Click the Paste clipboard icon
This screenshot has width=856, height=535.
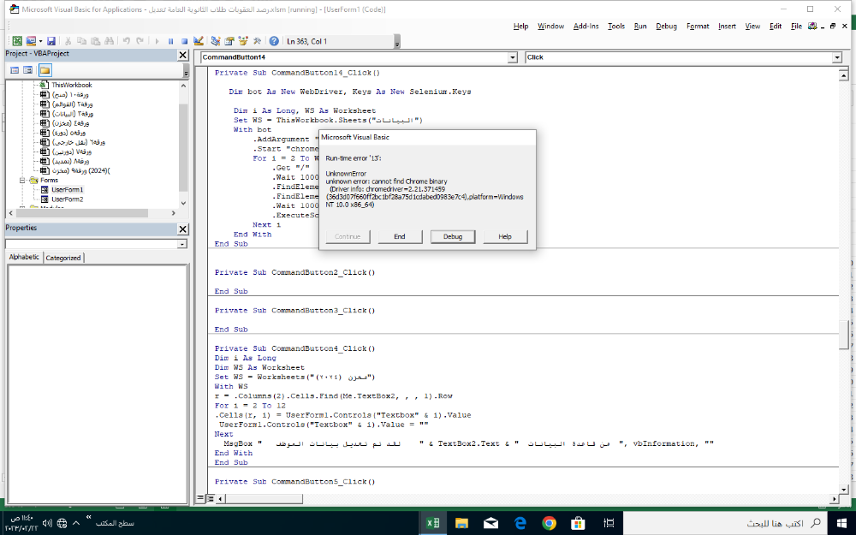96,41
